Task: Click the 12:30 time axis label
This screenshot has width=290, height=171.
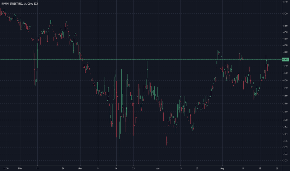Action: (6, 169)
